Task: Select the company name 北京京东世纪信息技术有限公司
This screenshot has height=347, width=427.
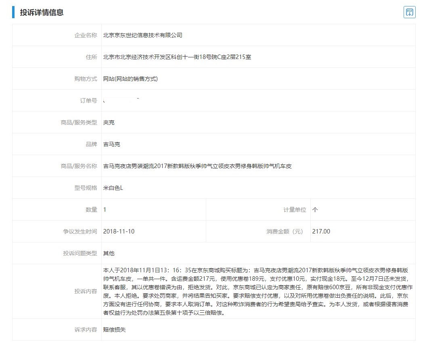Action: [142, 35]
